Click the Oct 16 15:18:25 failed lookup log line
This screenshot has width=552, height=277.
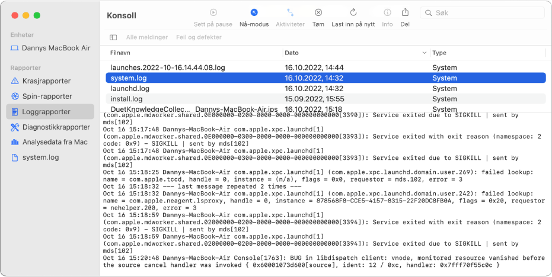click(318, 176)
